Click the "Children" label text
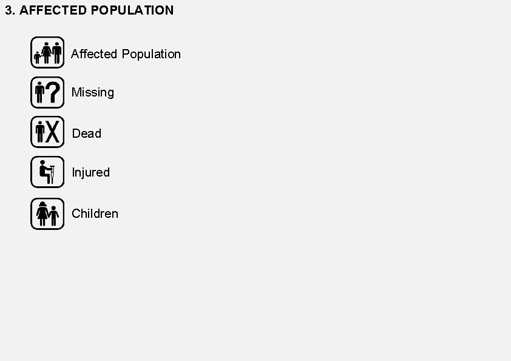 click(x=95, y=214)
